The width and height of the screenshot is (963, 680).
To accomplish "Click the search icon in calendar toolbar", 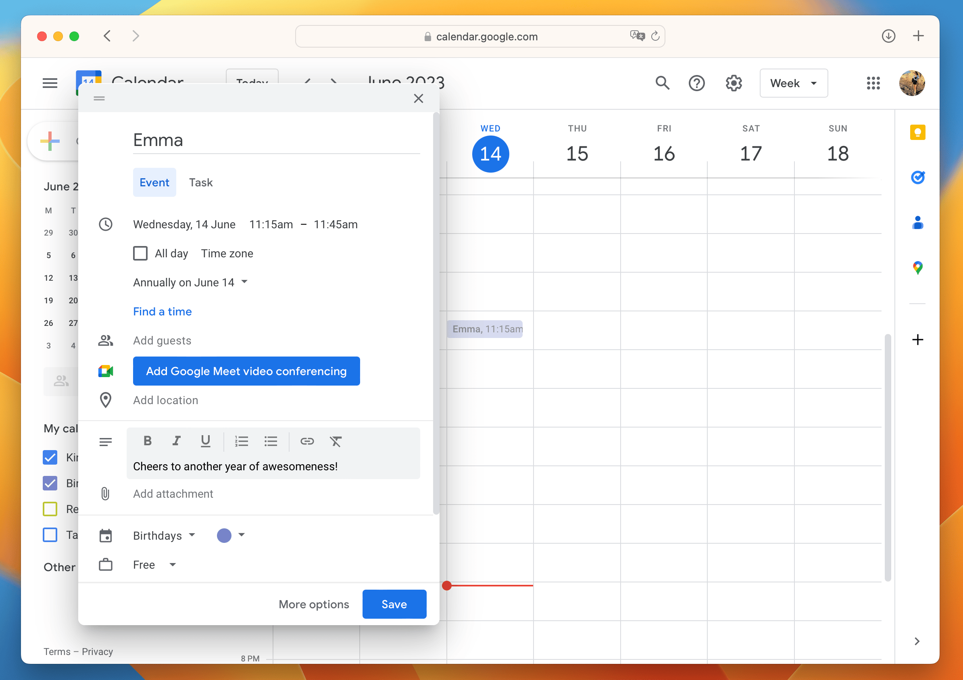I will point(662,82).
